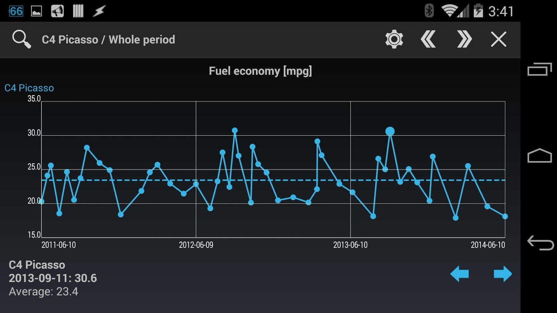Select next data point blue arrow
Screen dimensions: 557x313
(x=503, y=274)
